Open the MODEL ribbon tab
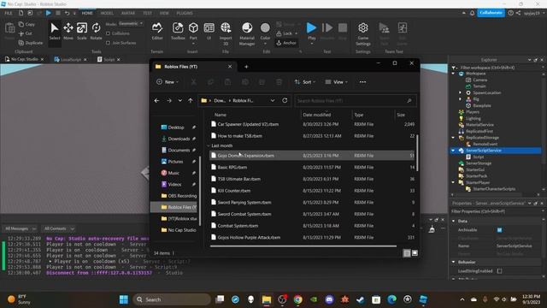547x308 pixels. pyautogui.click(x=107, y=13)
